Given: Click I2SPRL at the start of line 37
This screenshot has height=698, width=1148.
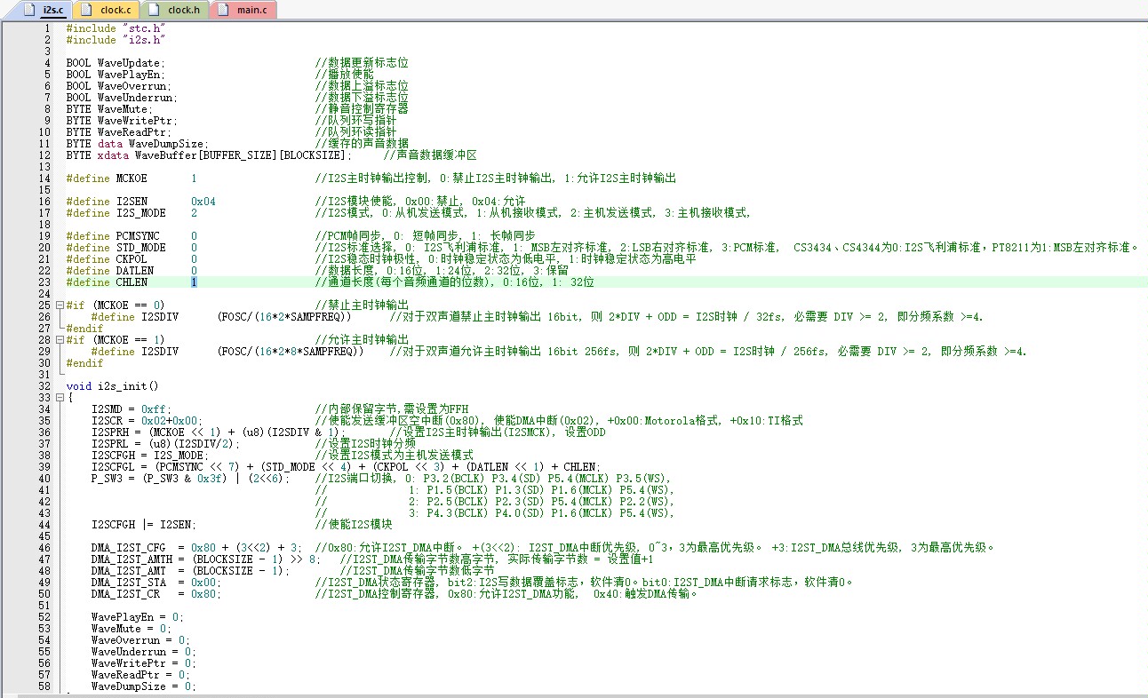Looking at the screenshot, I should tap(109, 443).
